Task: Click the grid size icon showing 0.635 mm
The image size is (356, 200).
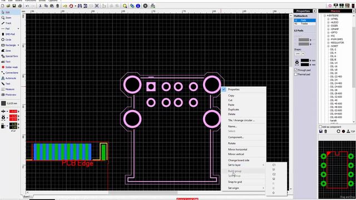Action: click(3, 103)
